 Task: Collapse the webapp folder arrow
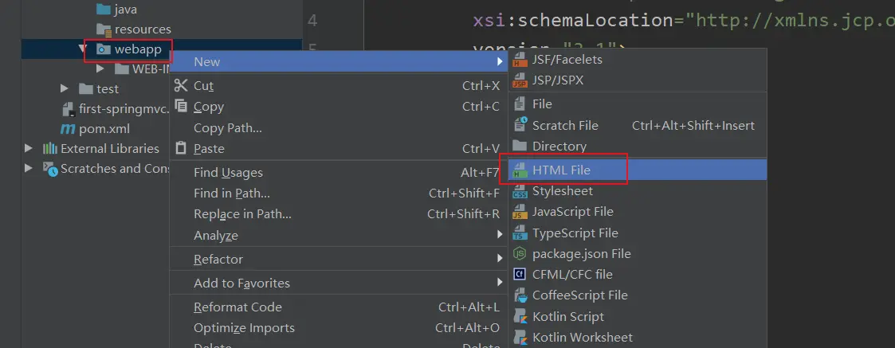(x=84, y=49)
